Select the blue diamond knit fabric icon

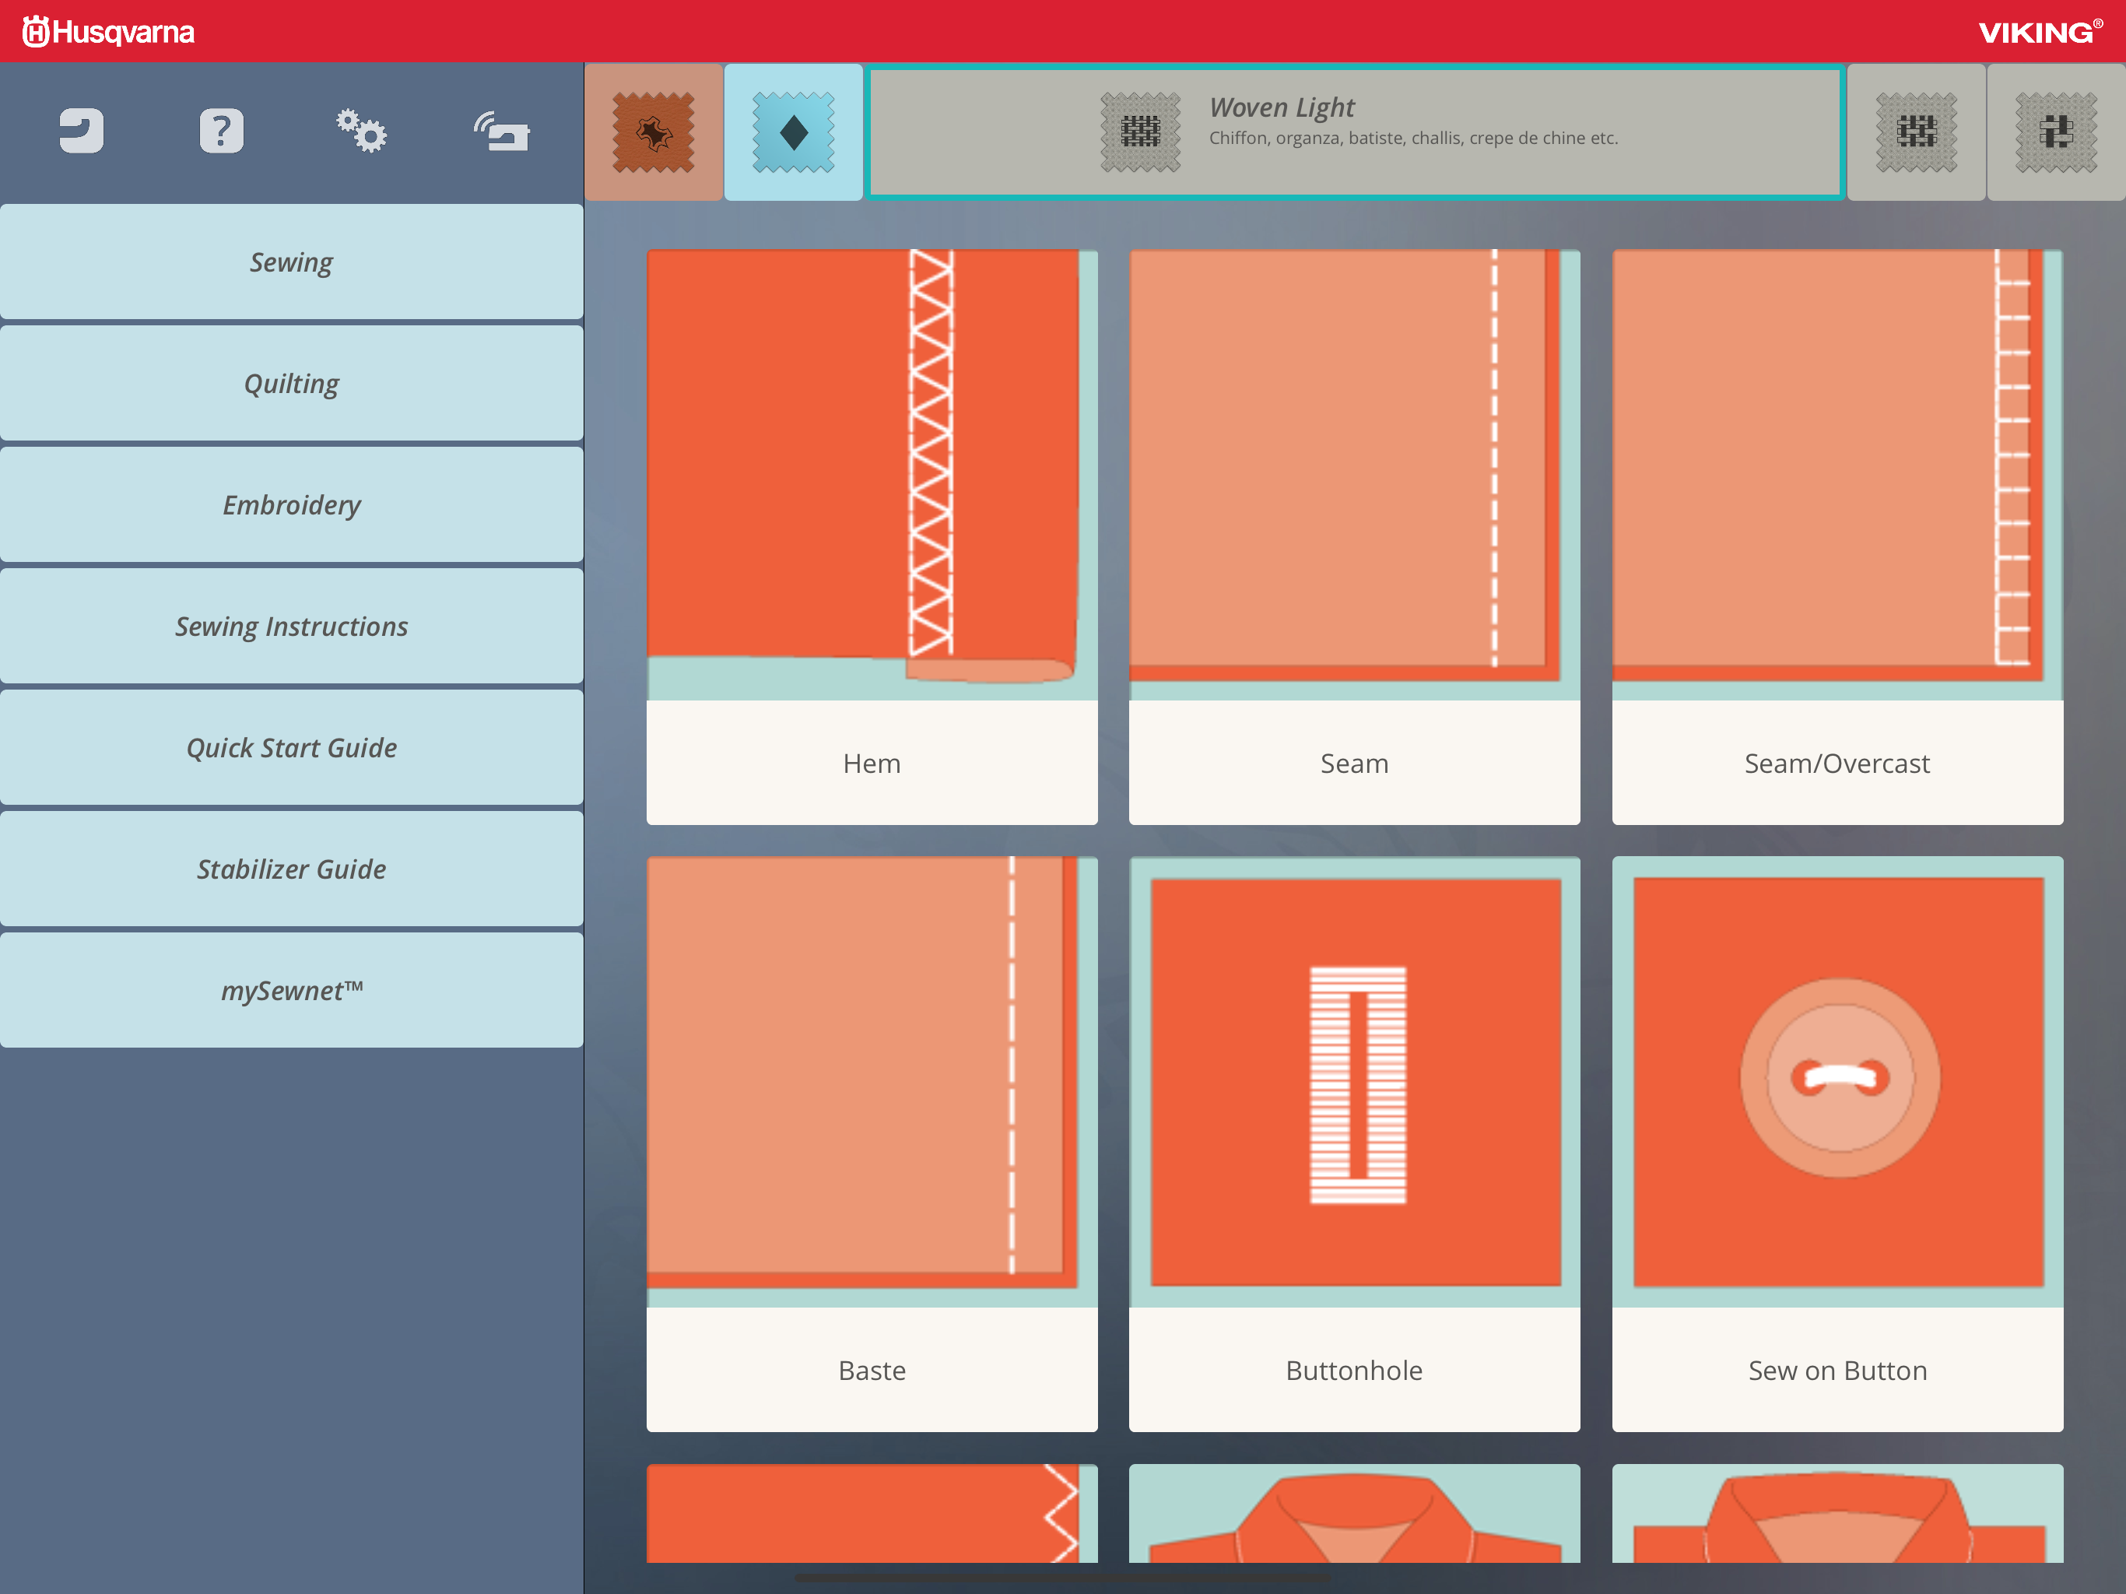click(x=793, y=132)
